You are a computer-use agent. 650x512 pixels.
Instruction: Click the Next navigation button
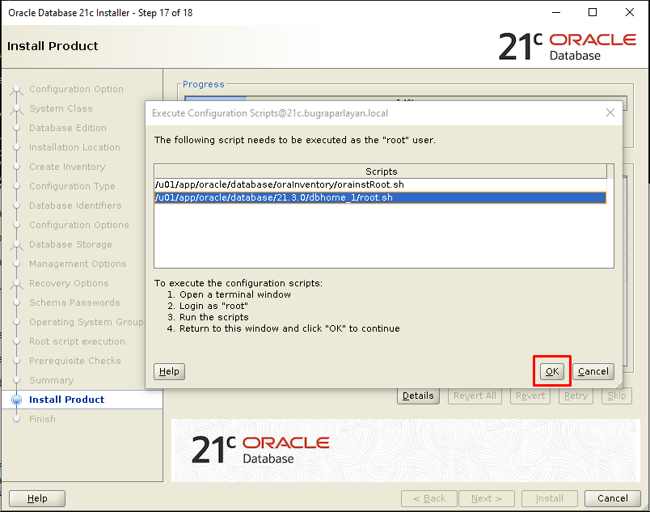coord(486,498)
